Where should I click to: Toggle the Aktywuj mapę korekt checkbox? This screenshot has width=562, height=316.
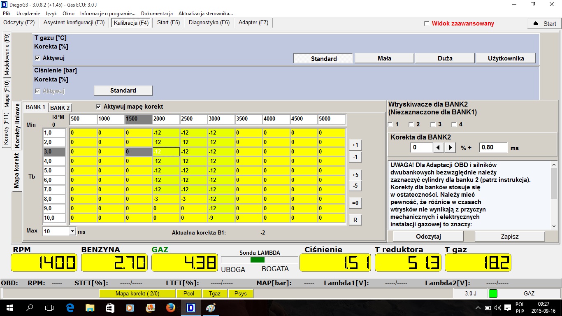(98, 107)
